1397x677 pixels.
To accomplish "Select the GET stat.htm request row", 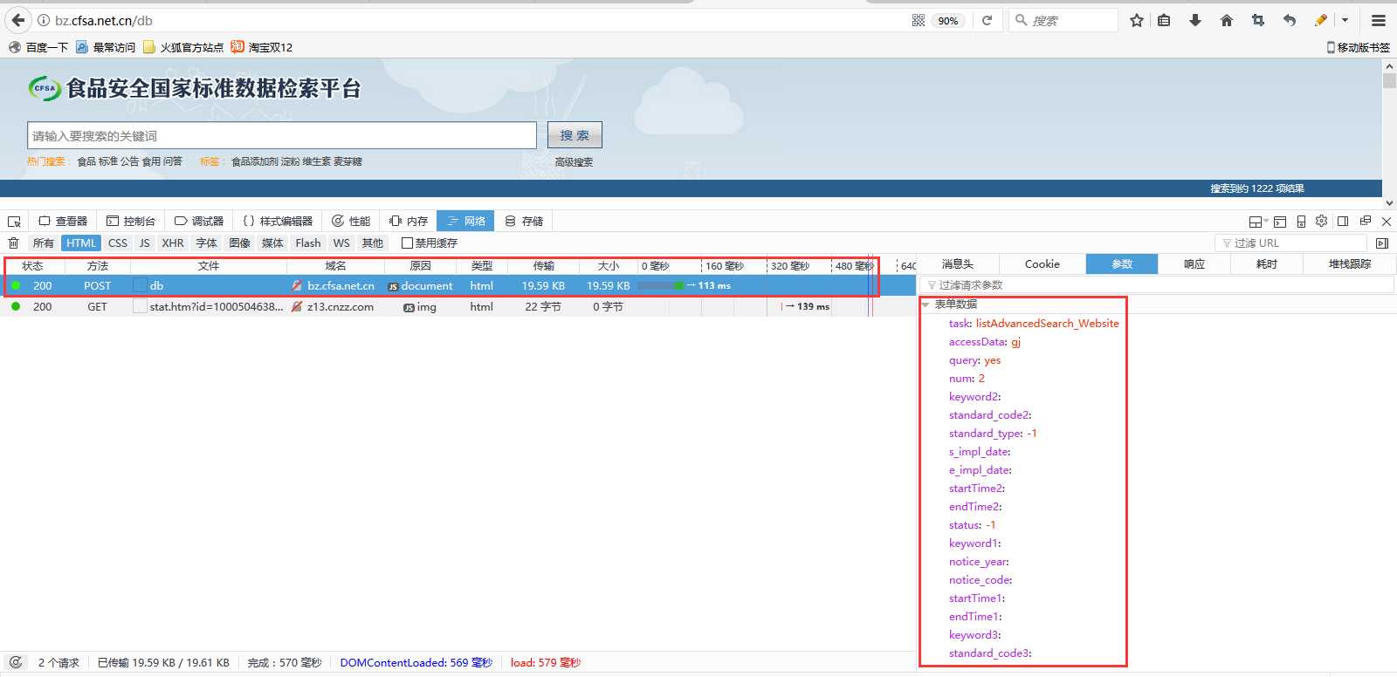I will [x=458, y=307].
